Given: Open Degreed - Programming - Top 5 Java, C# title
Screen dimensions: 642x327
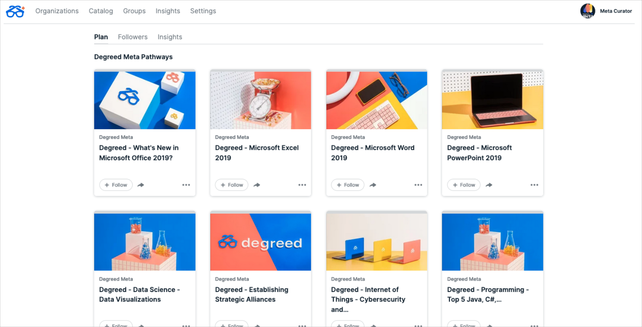Looking at the screenshot, I should (488, 295).
